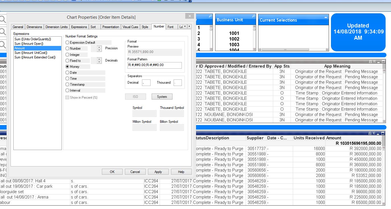Viewport: 391px width, 209px height.
Task: Click the Business Unit search magnifier icon
Action: [254, 16]
